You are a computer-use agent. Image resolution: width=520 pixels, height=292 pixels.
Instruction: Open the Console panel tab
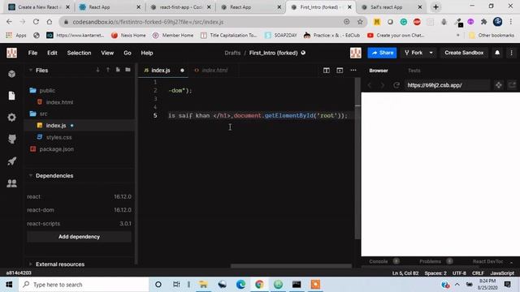pos(379,261)
